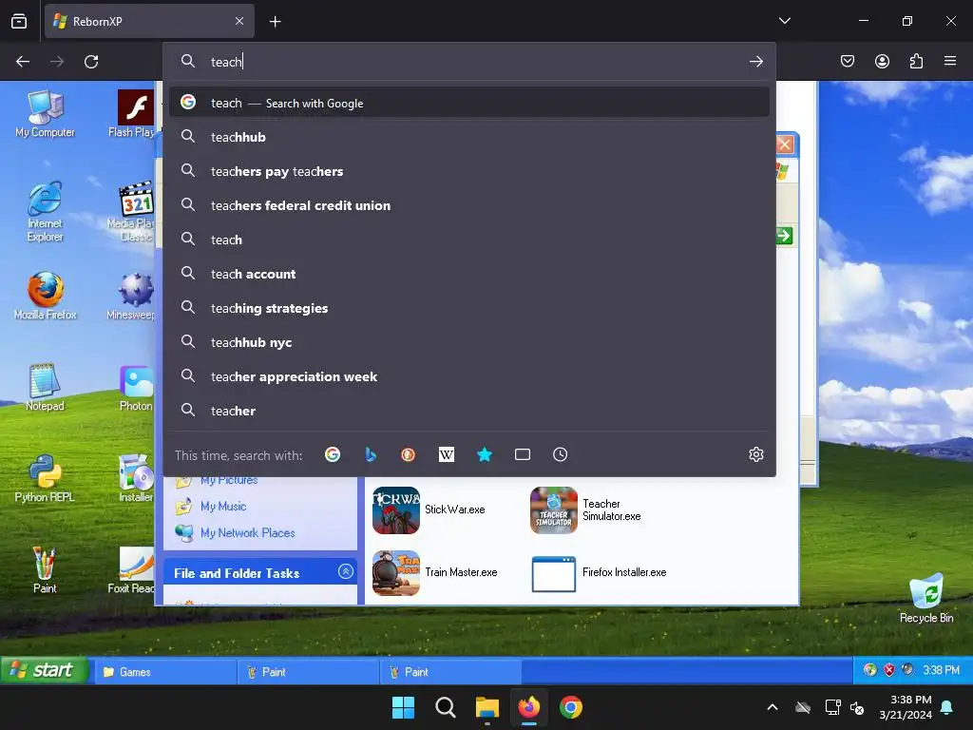Open My Music in Games sidebar

223,507
